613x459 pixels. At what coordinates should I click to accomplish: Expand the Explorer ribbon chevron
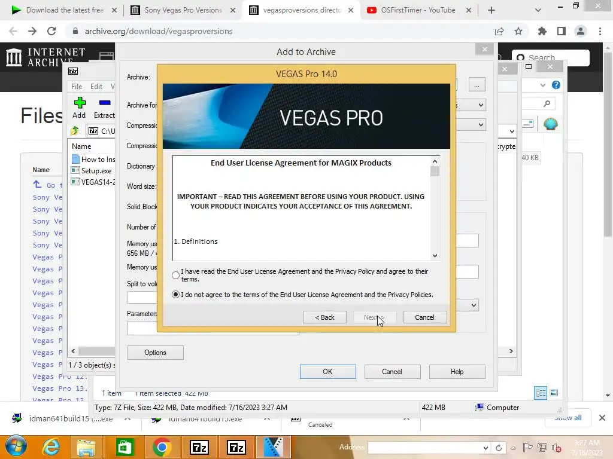click(542, 85)
